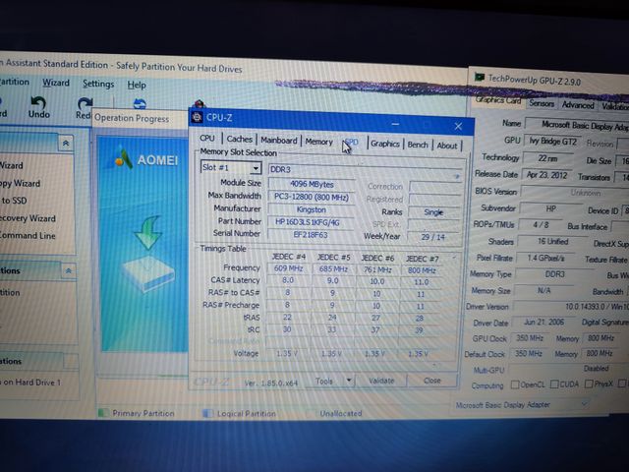Minimize the CPU-Z window

[395, 124]
